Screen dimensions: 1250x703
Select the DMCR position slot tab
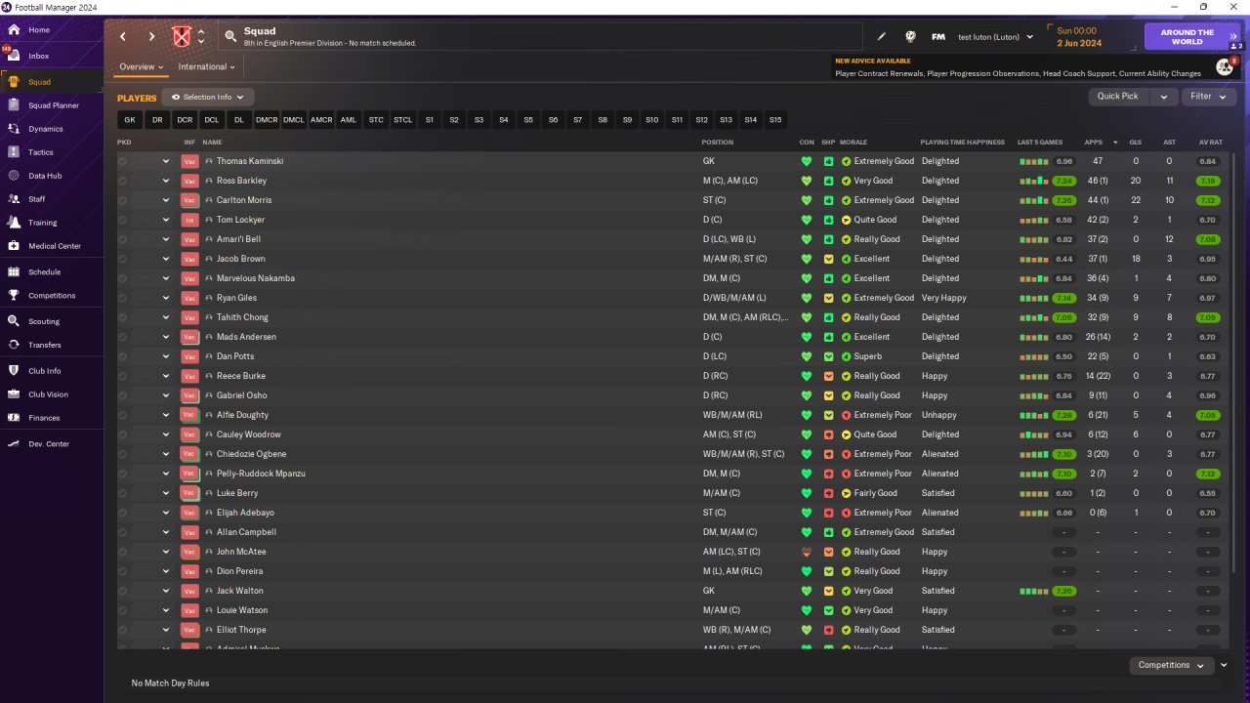267,120
